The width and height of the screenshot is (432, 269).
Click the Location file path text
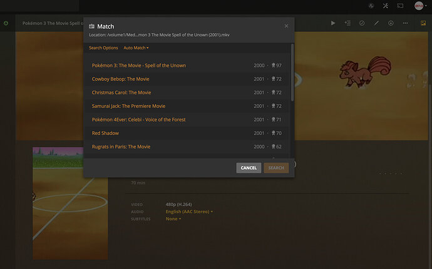click(x=159, y=35)
